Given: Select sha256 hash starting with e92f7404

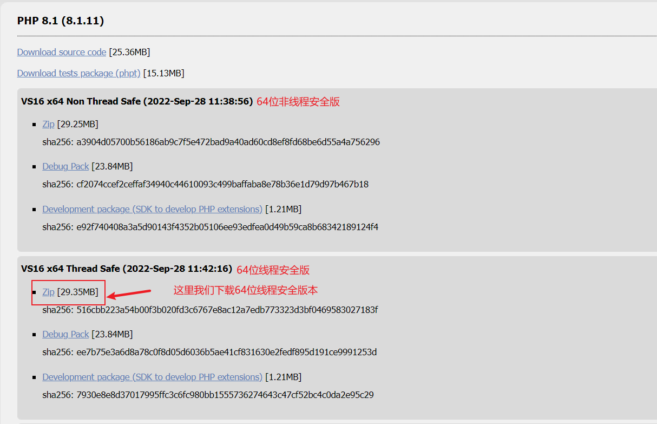Looking at the screenshot, I should 227,227.
